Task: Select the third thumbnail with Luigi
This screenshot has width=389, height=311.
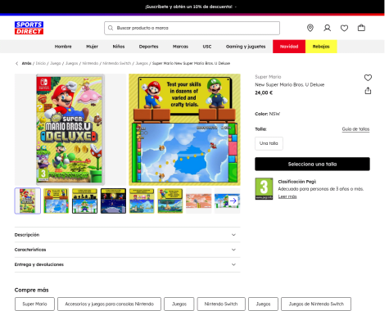Action: 84,201
